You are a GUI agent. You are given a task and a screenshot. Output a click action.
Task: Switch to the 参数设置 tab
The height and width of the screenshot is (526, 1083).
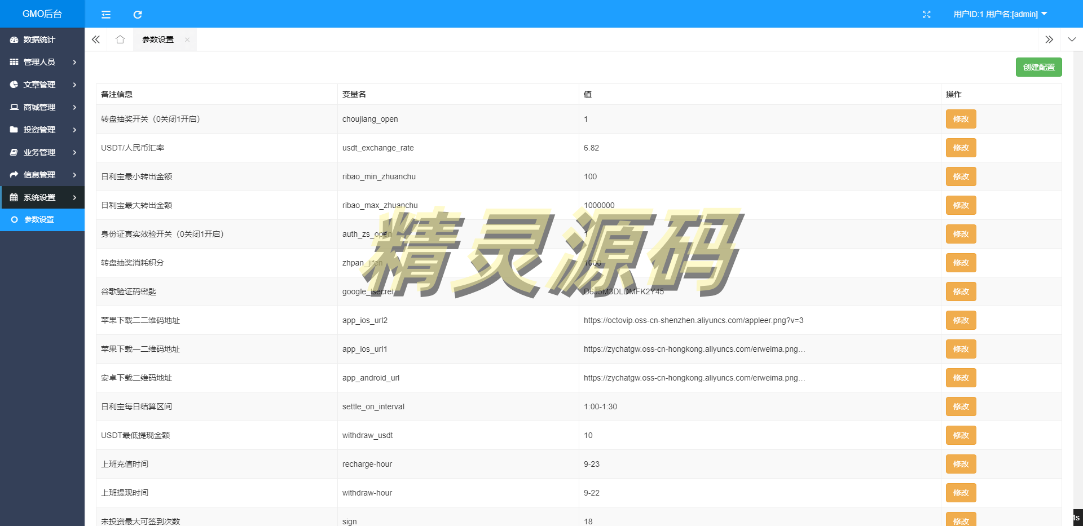point(158,39)
